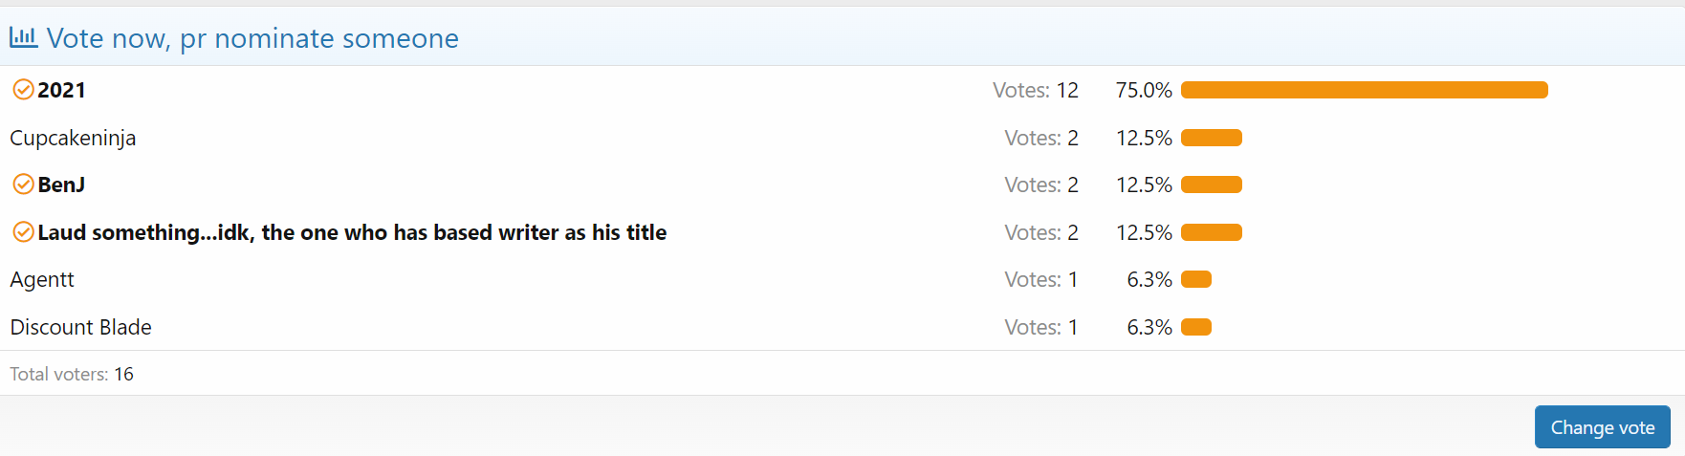Click the 75.0% orange progress bar
The height and width of the screenshot is (456, 1685).
[1364, 90]
